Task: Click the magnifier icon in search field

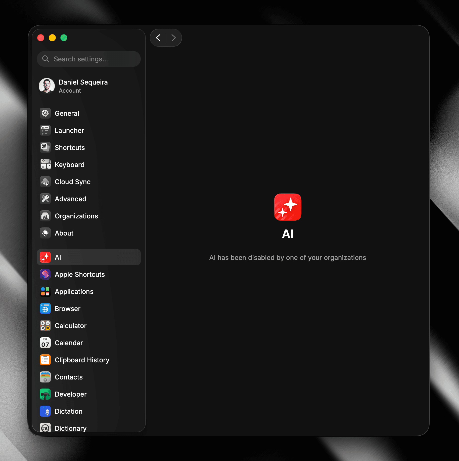Action: click(45, 59)
